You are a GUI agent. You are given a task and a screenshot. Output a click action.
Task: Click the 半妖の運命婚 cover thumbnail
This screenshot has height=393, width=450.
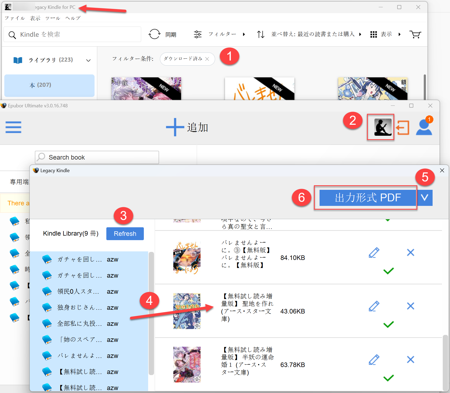click(x=187, y=364)
